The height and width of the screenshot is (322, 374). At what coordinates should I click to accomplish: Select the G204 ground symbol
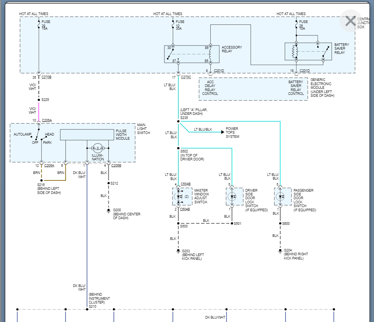coord(280,251)
